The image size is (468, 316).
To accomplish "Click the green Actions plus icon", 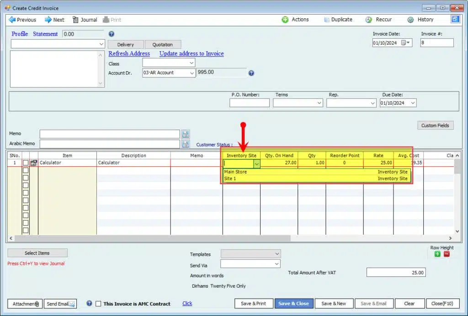I will pos(285,20).
